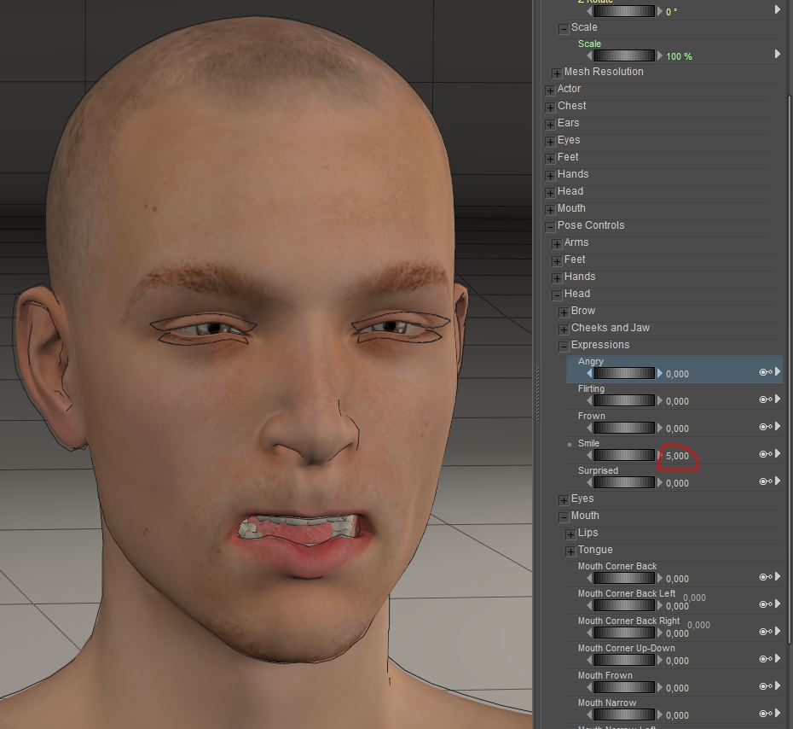
Task: Expand the Ears group
Action: pos(550,125)
